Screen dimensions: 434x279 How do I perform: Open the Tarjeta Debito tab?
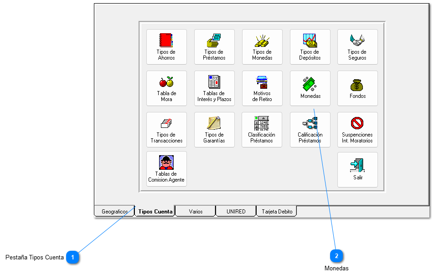click(x=277, y=212)
